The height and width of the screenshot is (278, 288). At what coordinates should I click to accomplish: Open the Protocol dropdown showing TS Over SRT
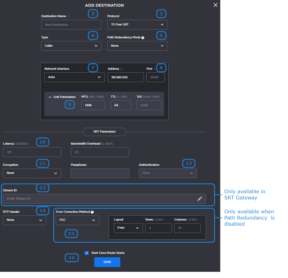137,24
